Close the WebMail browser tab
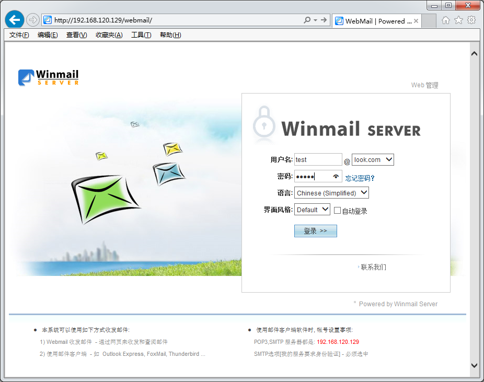The image size is (484, 382). (x=416, y=21)
